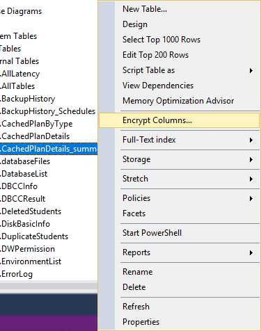Choose Rename in context menu

tap(137, 272)
